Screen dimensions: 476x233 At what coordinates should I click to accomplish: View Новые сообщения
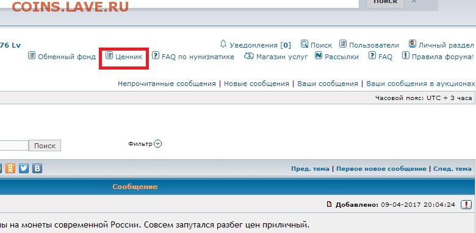click(256, 84)
